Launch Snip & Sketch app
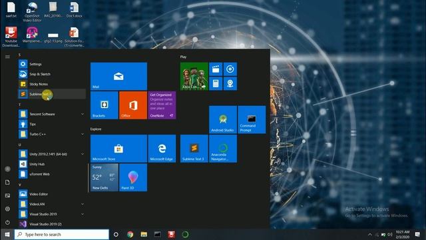This screenshot has height=240, width=426. [52, 74]
